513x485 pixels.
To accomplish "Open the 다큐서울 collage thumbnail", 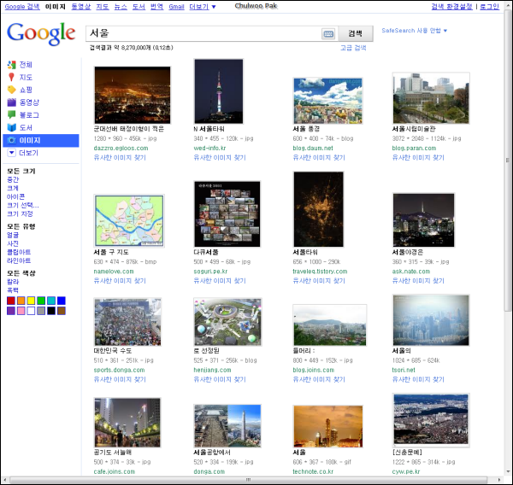I will click(x=227, y=214).
